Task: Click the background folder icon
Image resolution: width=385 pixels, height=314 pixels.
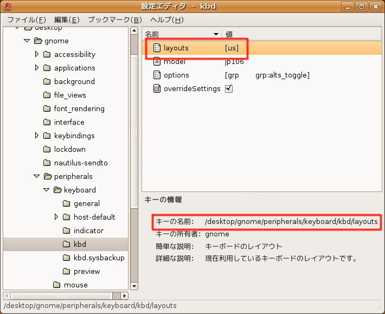Action: coord(47,82)
